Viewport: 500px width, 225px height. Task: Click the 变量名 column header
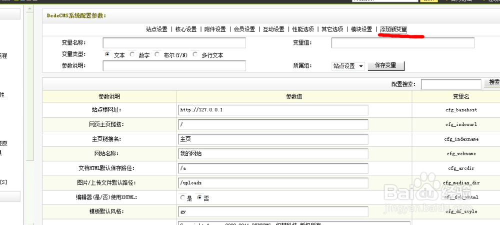(x=461, y=97)
